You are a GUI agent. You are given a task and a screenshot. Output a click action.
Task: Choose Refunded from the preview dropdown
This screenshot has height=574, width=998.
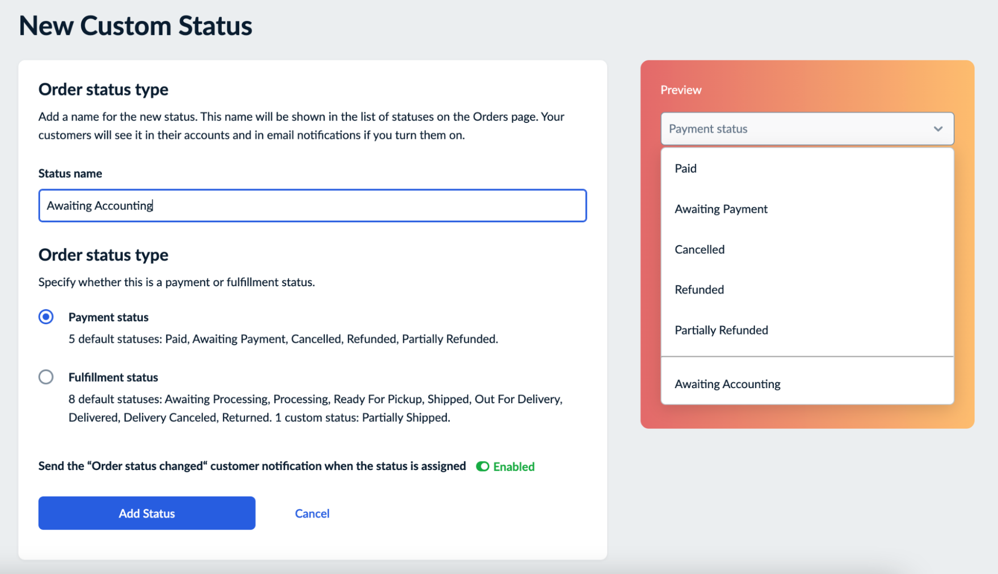698,289
